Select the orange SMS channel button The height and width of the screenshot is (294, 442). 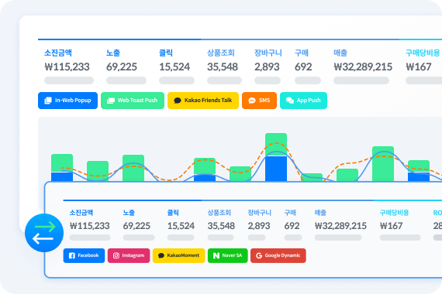(259, 101)
